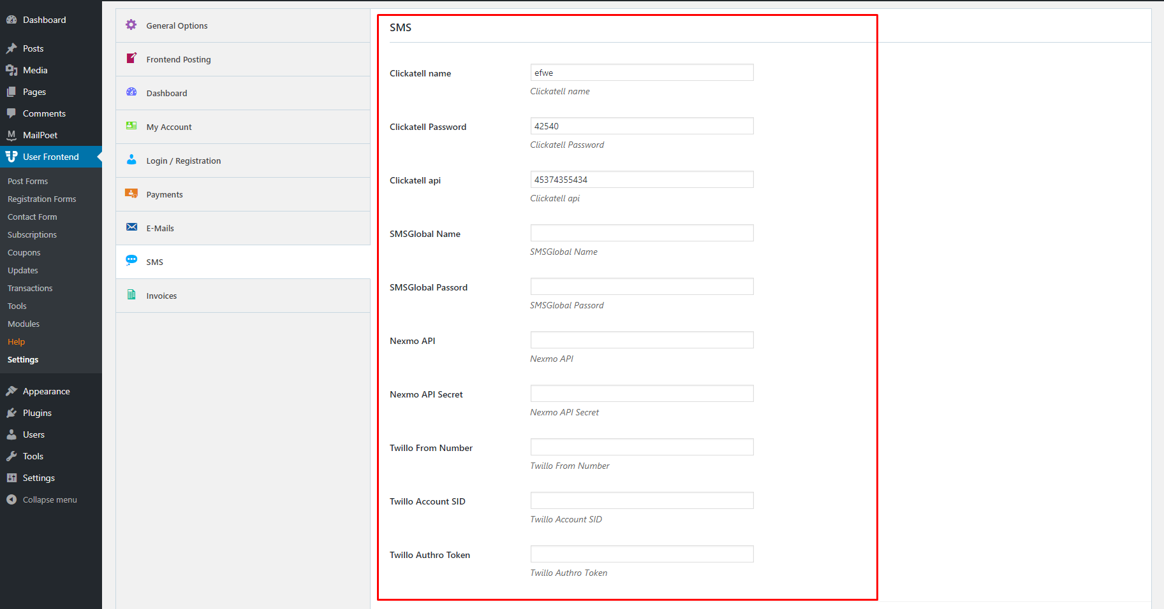The height and width of the screenshot is (609, 1164).
Task: Focus the SMSGlobal Name input field
Action: pyautogui.click(x=642, y=233)
